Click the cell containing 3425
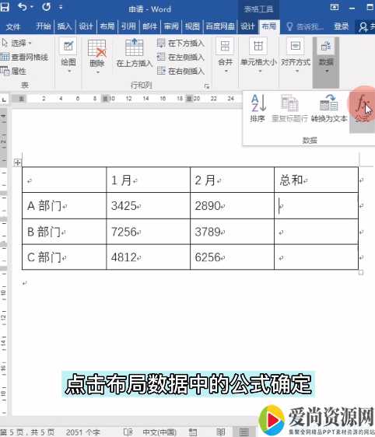 (x=148, y=206)
